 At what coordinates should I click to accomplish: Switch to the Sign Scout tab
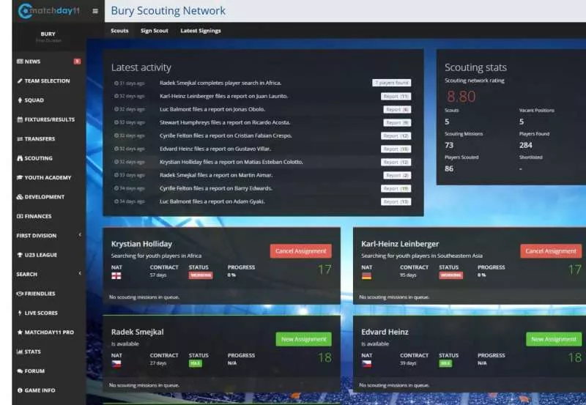click(x=154, y=31)
